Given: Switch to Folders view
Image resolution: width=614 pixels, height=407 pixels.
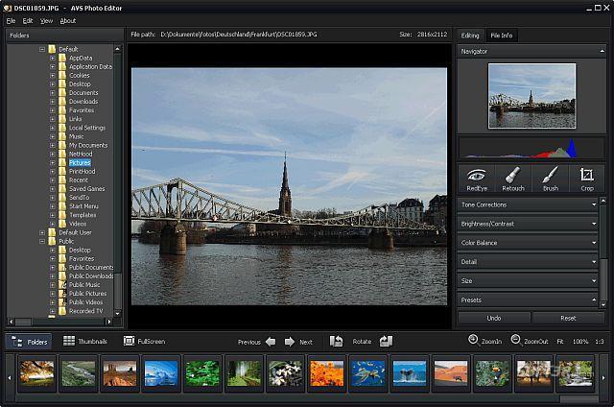Looking at the screenshot, I should coord(29,342).
